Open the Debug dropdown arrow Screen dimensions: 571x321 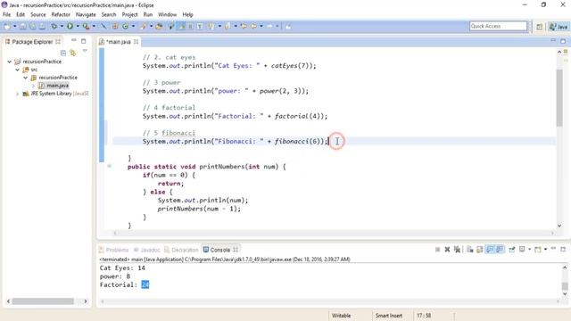click(62, 26)
